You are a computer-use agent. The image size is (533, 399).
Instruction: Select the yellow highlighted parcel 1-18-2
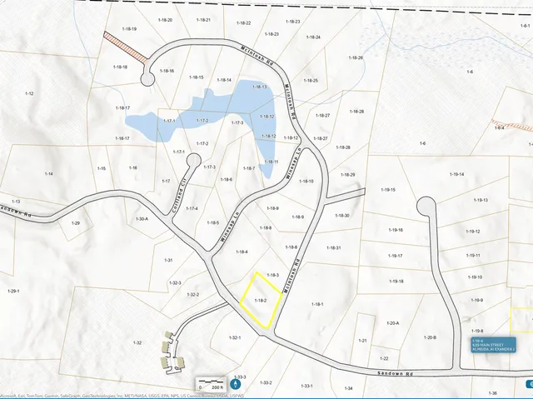click(259, 298)
